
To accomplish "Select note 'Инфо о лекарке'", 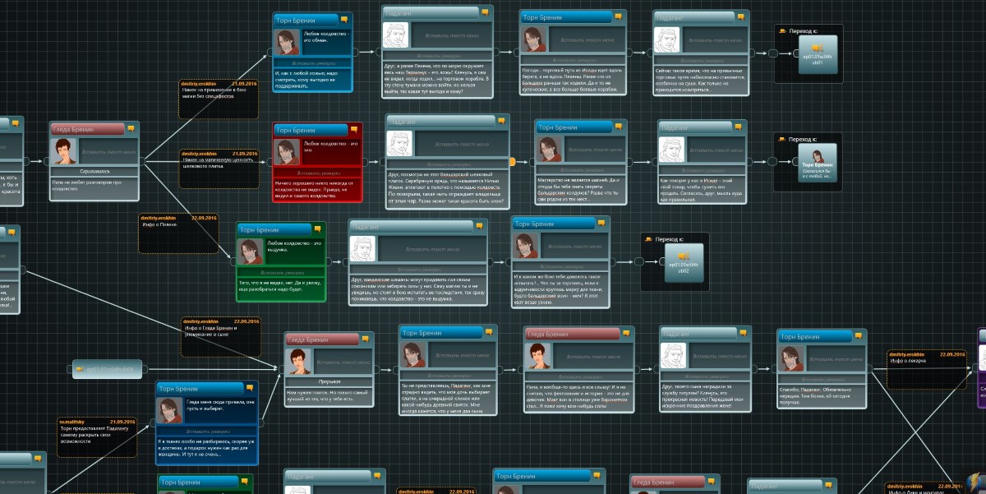I will (x=927, y=370).
